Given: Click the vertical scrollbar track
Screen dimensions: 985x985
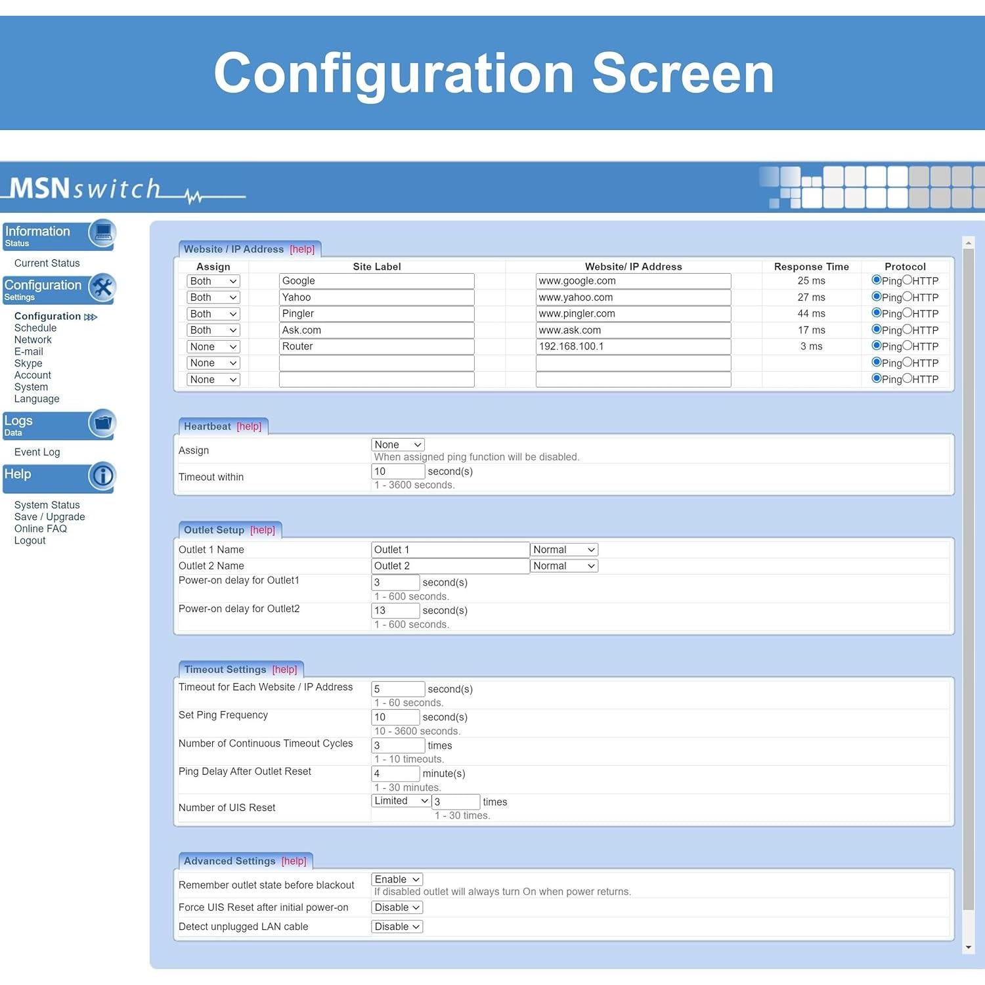Looking at the screenshot, I should [969, 591].
